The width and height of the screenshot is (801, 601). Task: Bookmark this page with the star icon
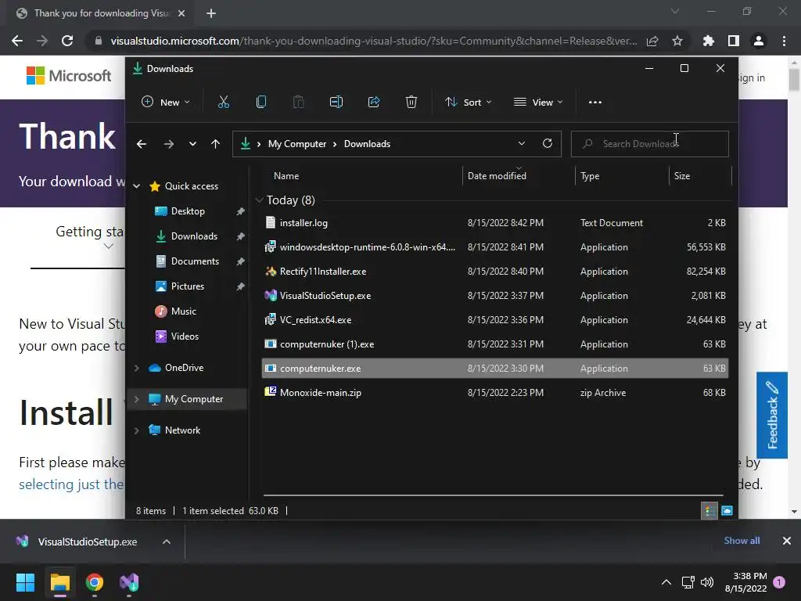[x=677, y=41]
